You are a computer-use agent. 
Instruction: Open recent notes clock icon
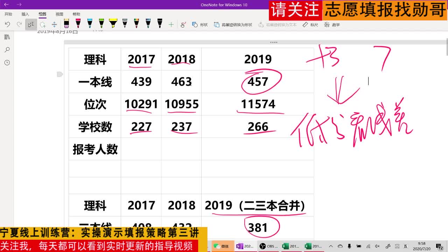[x=7, y=63]
